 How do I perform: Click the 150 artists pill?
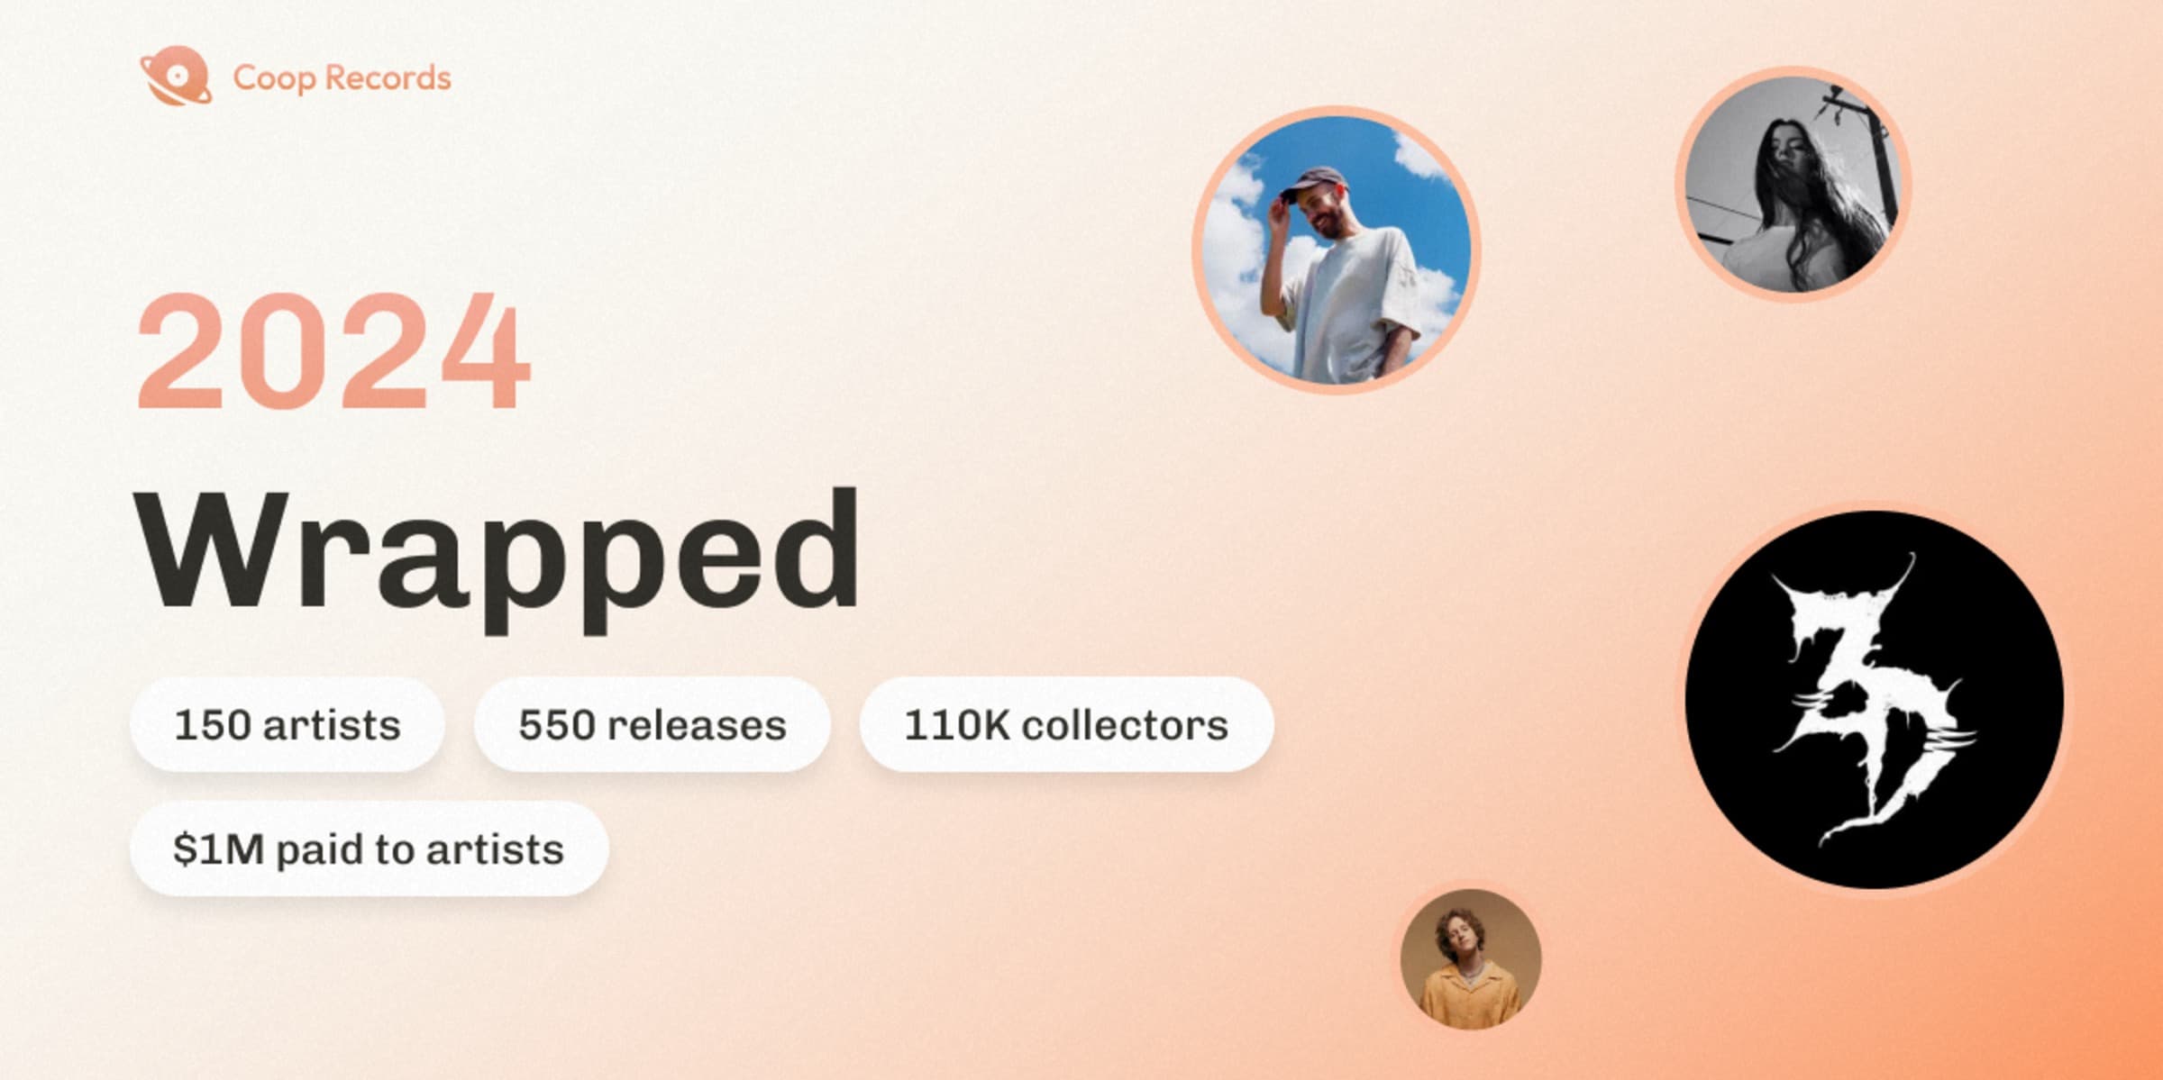point(287,725)
